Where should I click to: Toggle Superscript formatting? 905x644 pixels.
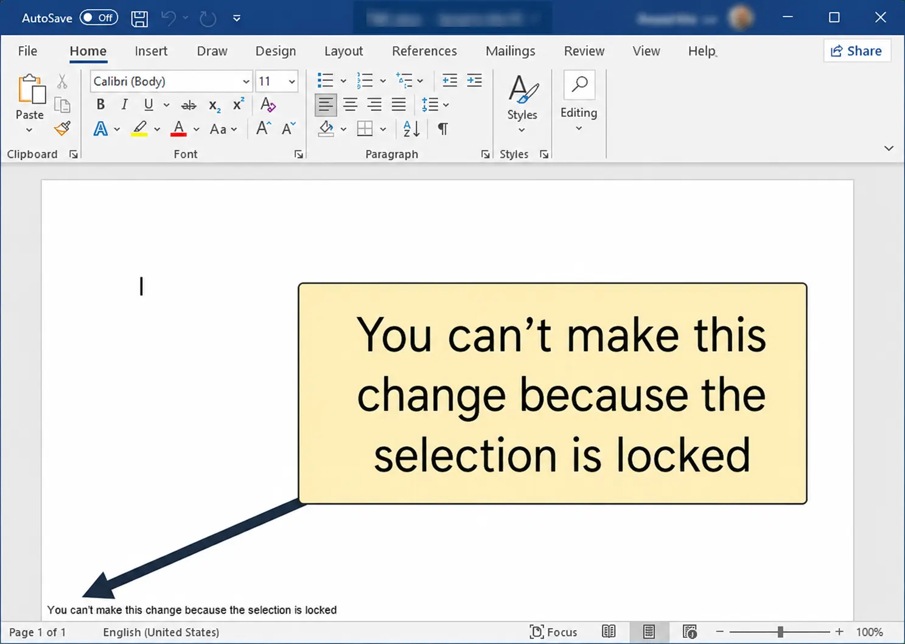point(239,104)
